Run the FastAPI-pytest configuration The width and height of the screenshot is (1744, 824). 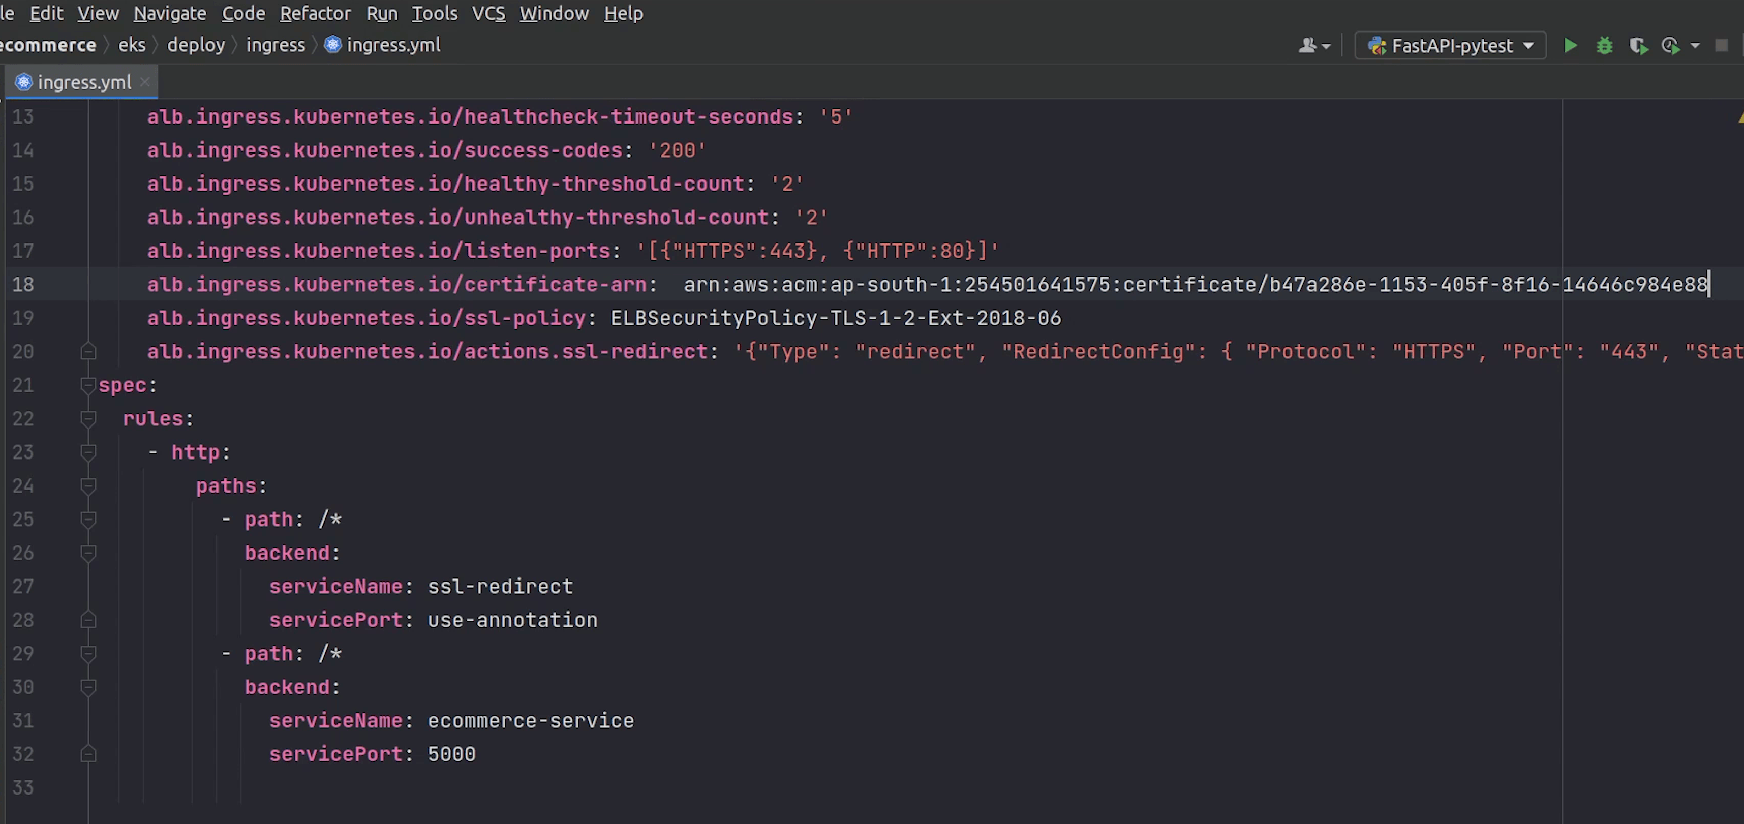coord(1571,45)
